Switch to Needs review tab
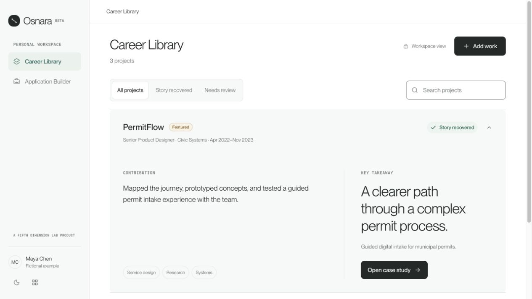Image resolution: width=532 pixels, height=299 pixels. 220,90
